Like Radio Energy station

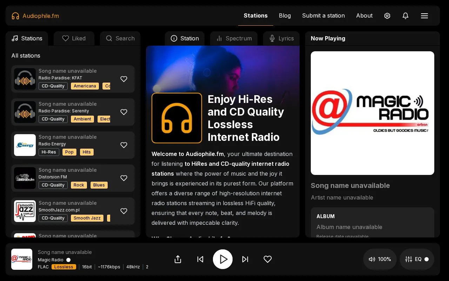124,145
